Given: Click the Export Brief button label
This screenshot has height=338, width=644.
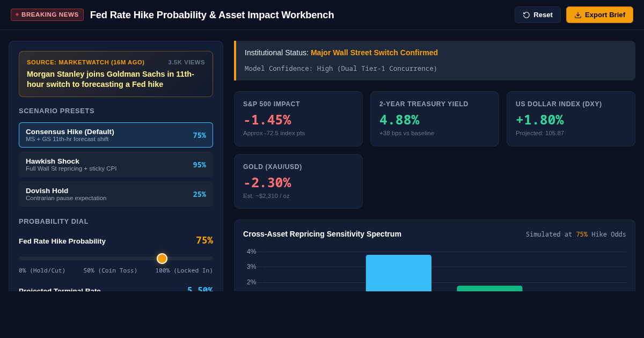Looking at the screenshot, I should [x=605, y=15].
